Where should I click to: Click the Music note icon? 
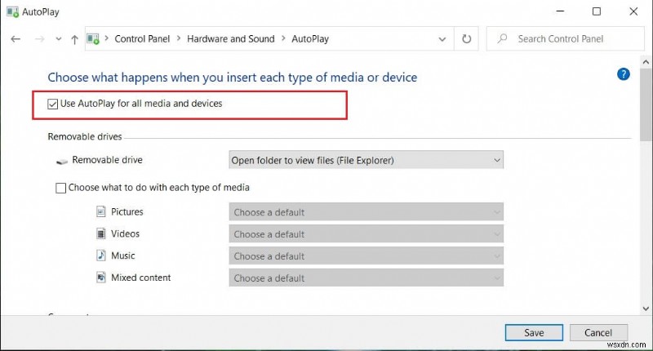pos(101,256)
